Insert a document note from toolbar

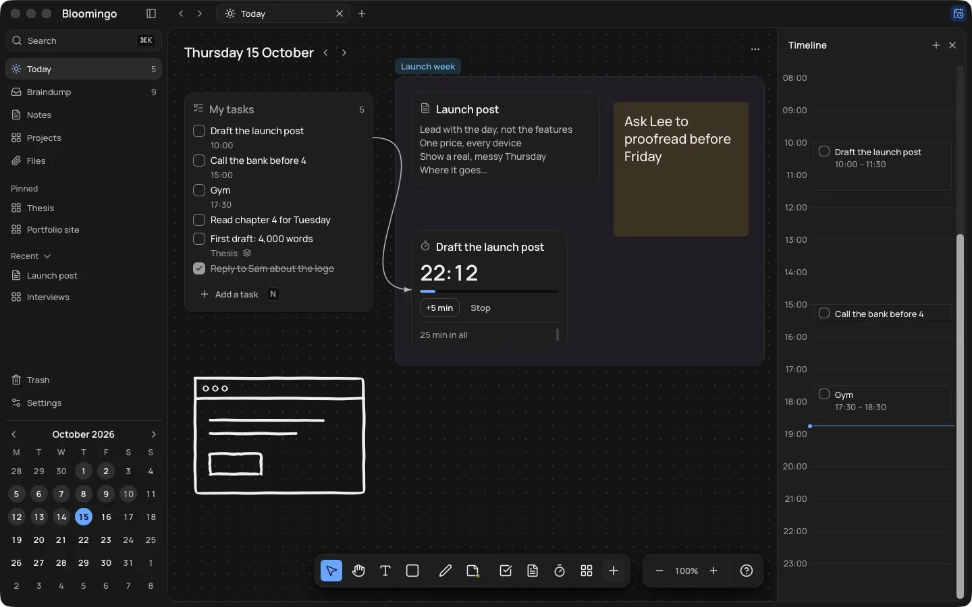coord(533,571)
